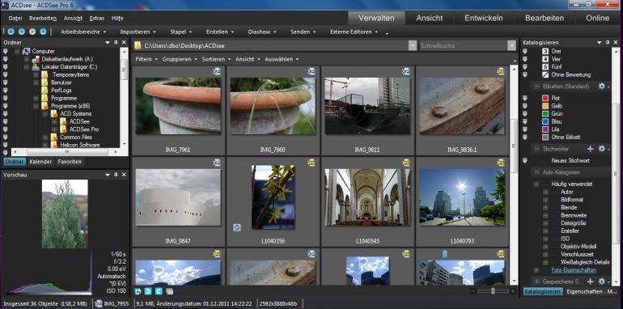Open the Etiketten settings gear icon

[x=601, y=87]
